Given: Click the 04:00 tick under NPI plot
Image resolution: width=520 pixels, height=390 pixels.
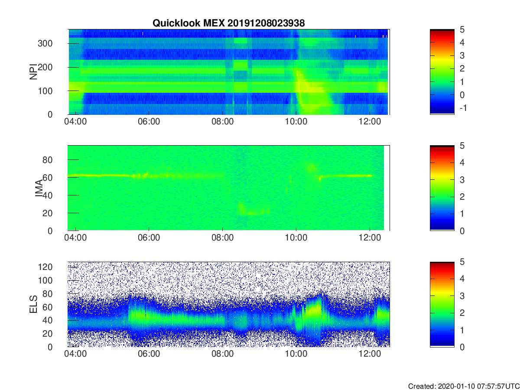Looking at the screenshot, I should click(75, 121).
